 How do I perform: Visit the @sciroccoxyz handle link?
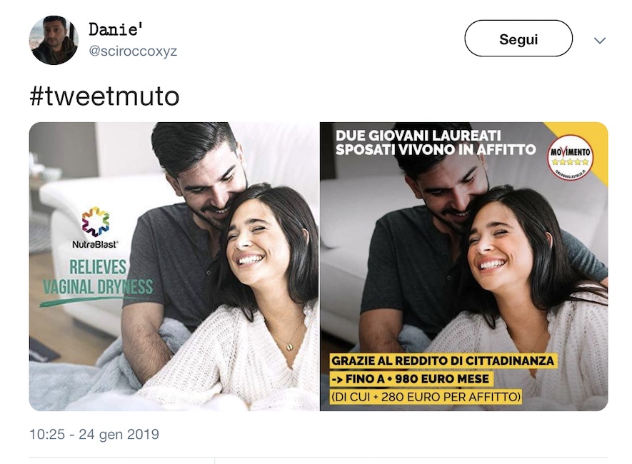(x=133, y=51)
